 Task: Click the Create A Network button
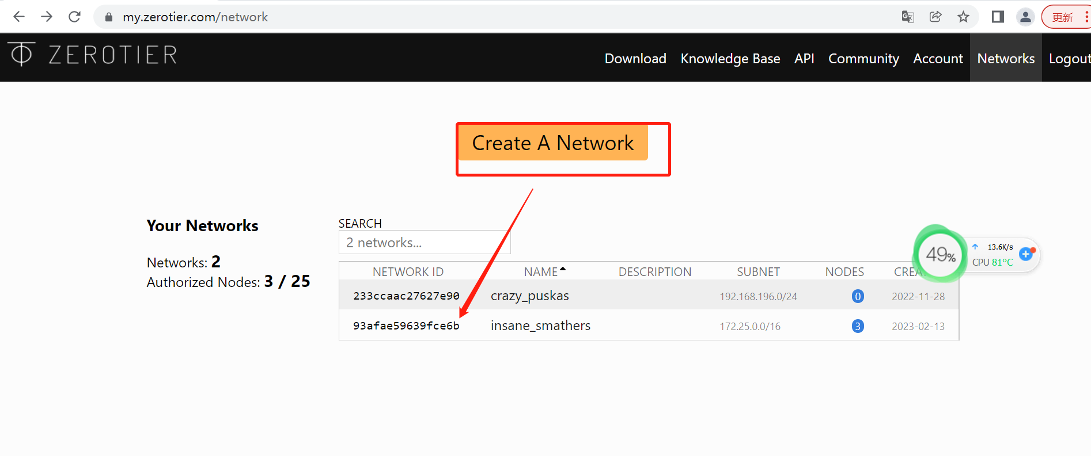tap(553, 143)
